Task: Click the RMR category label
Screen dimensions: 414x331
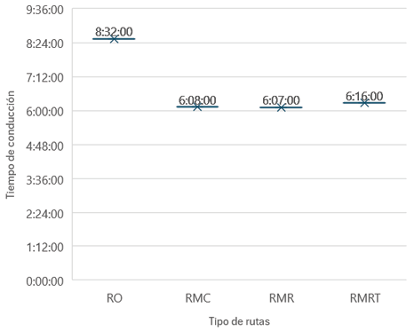Action: (x=282, y=298)
